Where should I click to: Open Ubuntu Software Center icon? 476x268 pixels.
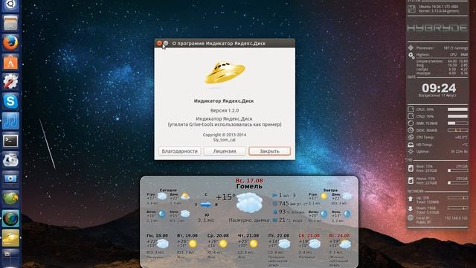coord(10,63)
